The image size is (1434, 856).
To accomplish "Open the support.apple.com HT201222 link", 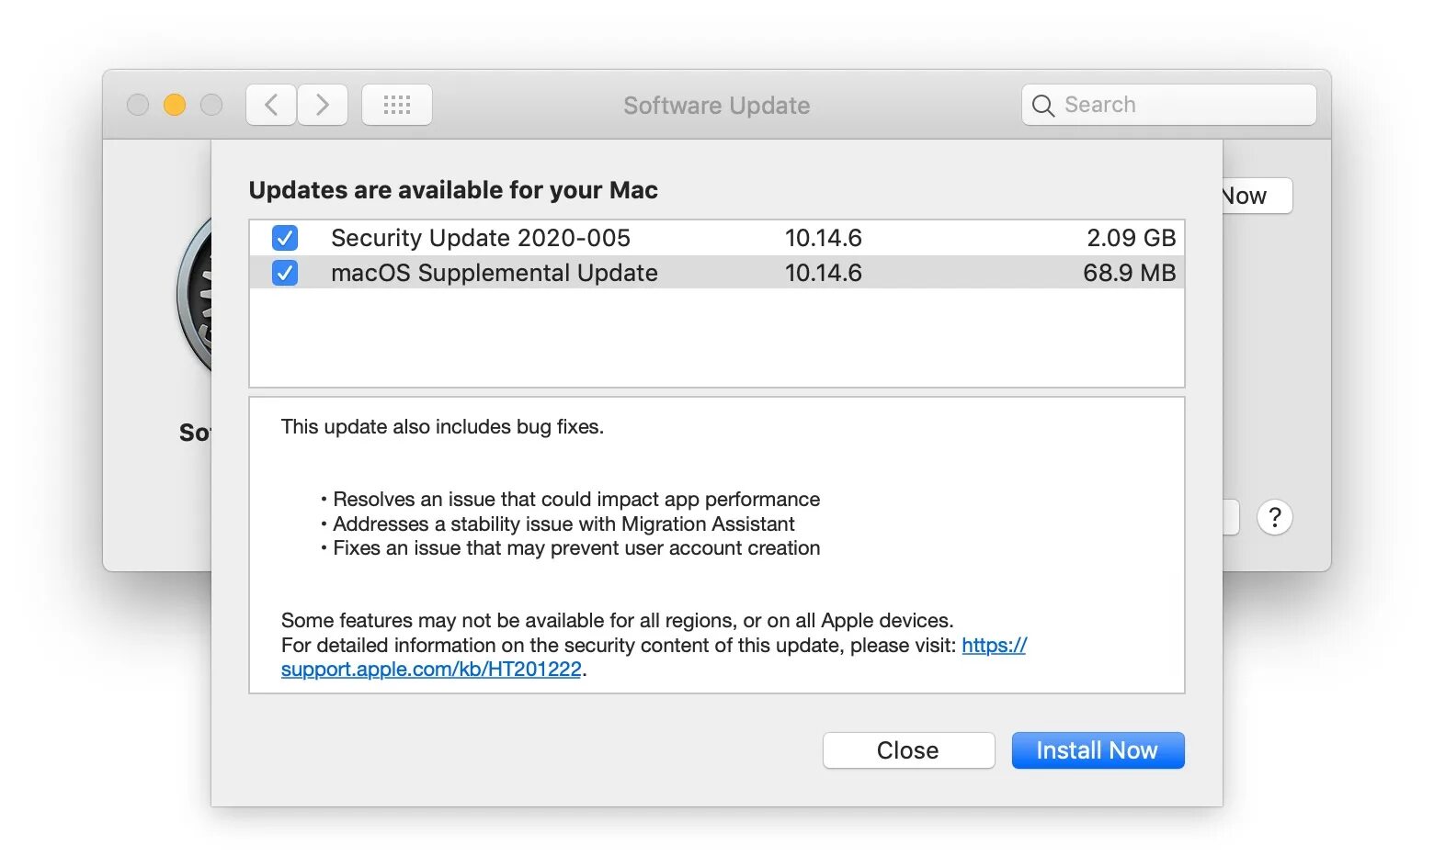I will [x=431, y=670].
